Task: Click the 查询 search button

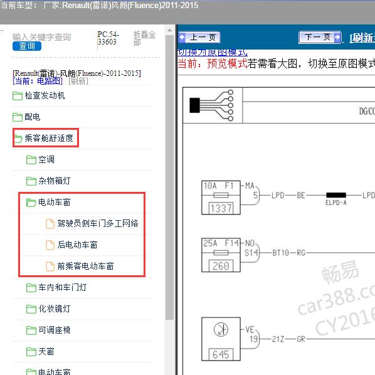Action: (x=27, y=46)
